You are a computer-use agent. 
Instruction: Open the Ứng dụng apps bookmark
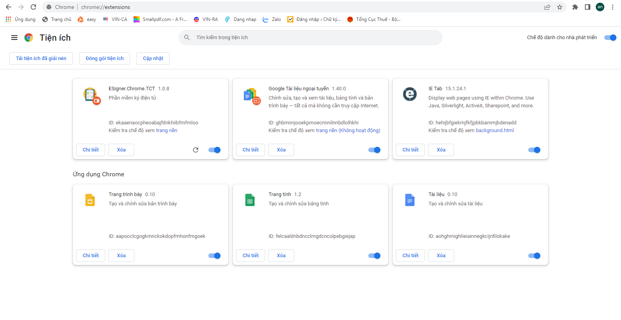point(21,19)
